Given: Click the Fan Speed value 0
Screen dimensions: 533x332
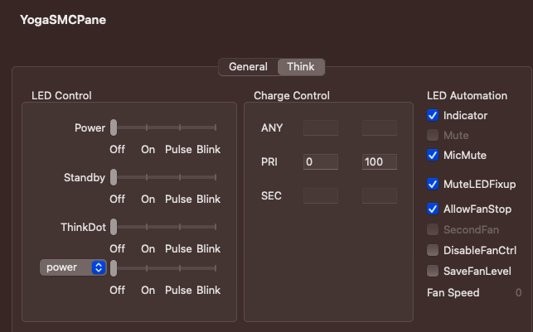Looking at the screenshot, I should coord(518,292).
